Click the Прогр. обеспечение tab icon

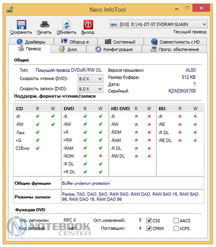[153, 49]
